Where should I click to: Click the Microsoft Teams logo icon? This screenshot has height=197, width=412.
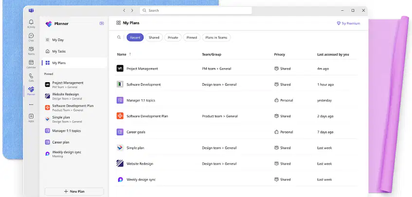tap(31, 11)
